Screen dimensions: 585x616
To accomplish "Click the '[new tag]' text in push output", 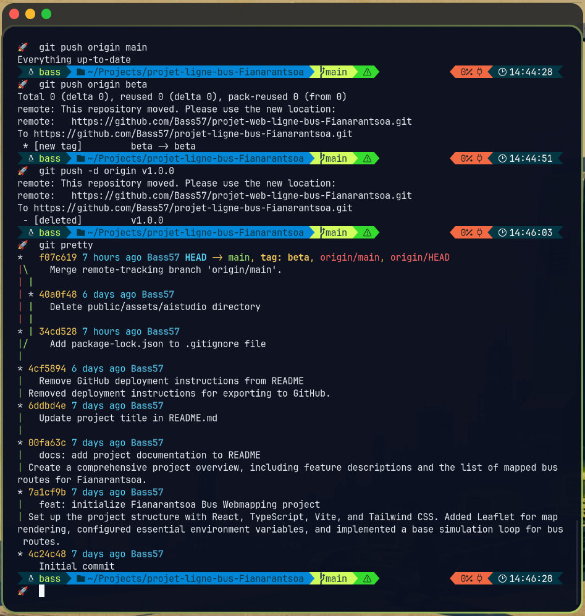I will click(x=57, y=146).
